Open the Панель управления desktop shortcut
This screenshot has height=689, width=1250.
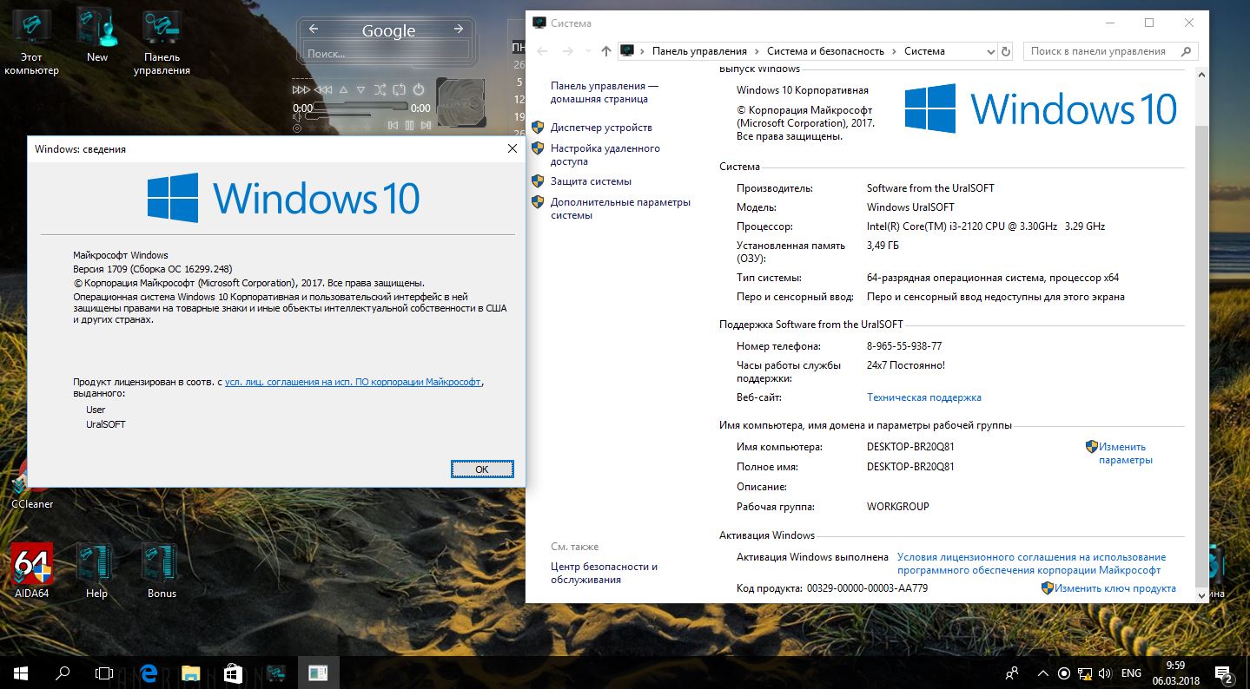162,42
